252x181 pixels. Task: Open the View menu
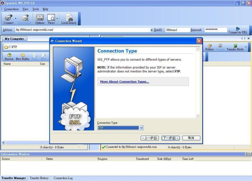click(x=26, y=9)
